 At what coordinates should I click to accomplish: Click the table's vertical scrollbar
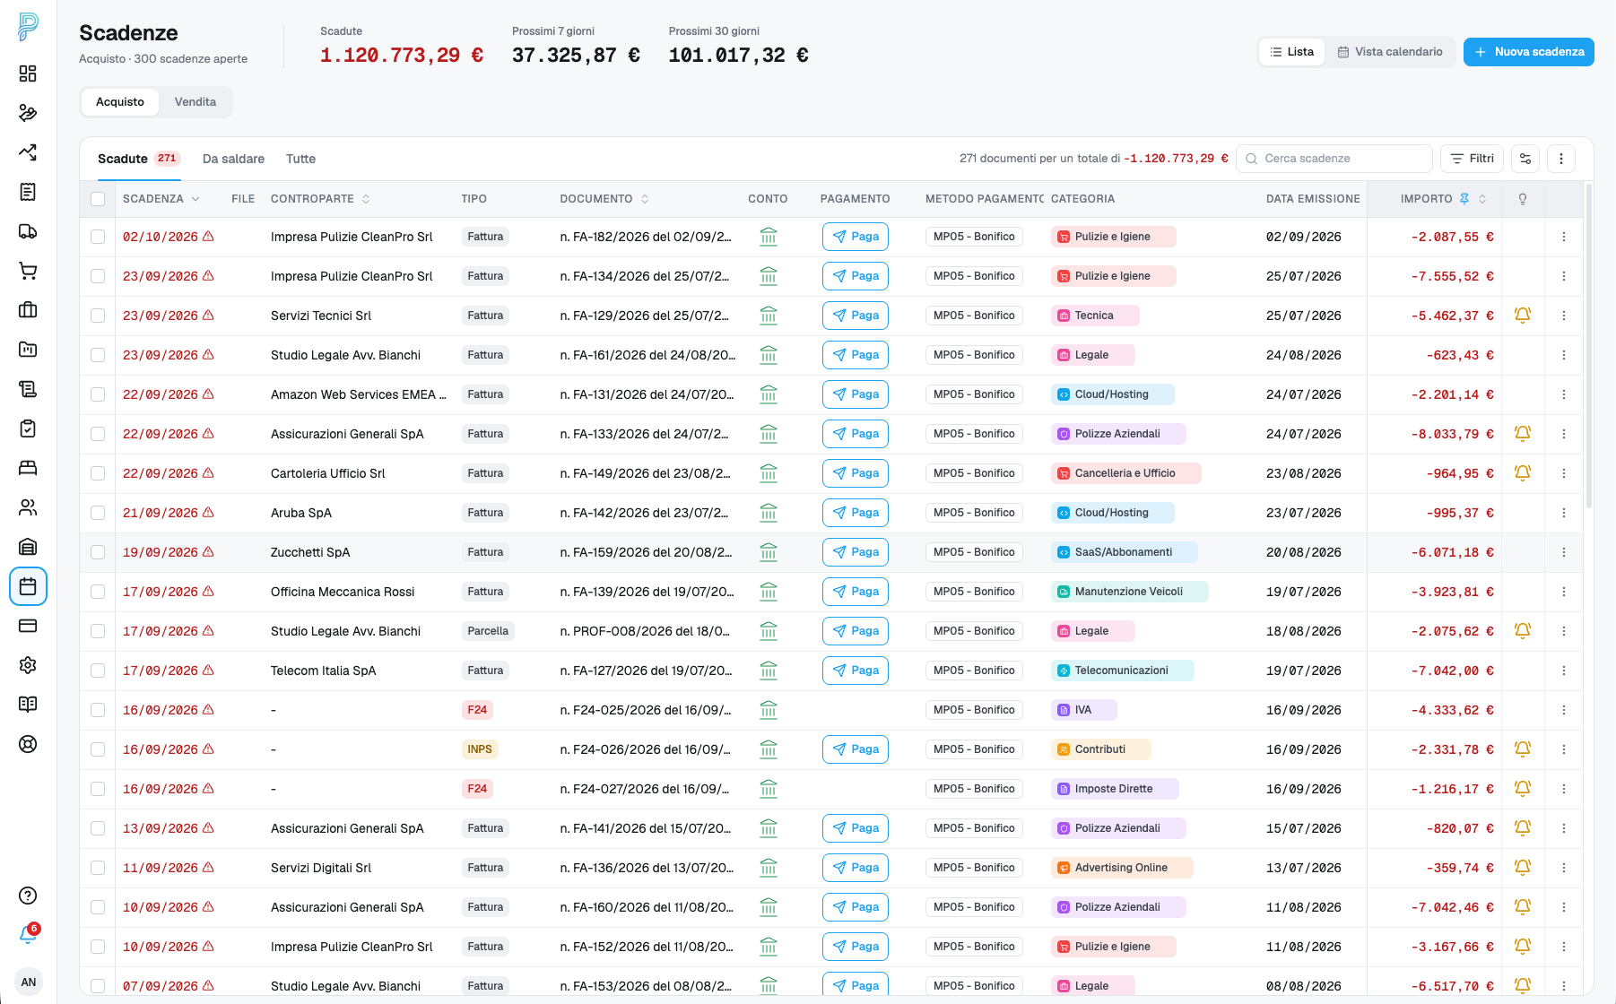tap(1589, 346)
